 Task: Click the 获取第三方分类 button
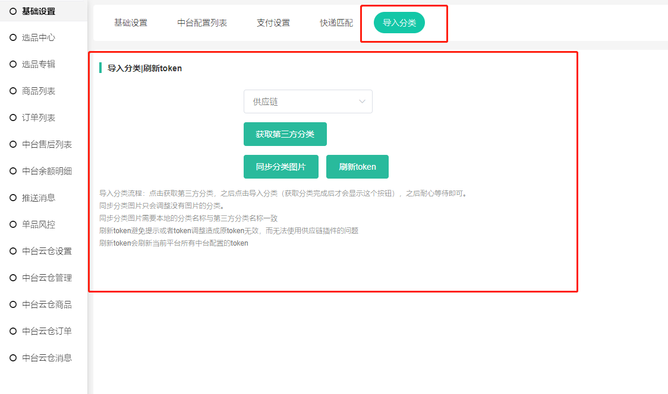coord(285,134)
